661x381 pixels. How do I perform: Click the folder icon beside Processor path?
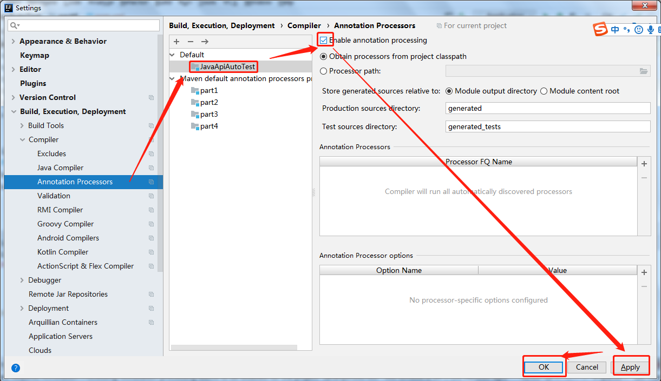tap(644, 71)
